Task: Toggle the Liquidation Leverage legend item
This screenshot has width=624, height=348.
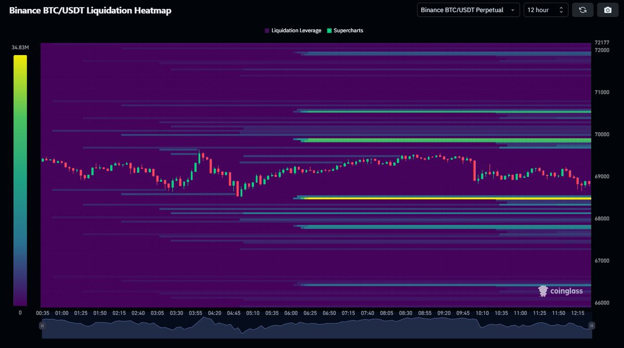Action: [293, 31]
